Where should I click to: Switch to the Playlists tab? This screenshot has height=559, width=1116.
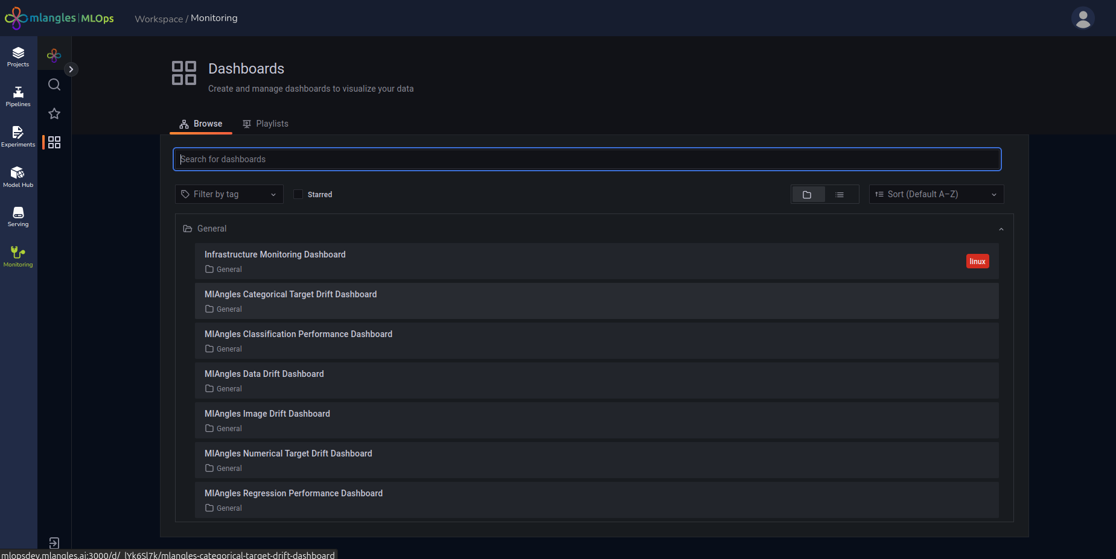266,124
